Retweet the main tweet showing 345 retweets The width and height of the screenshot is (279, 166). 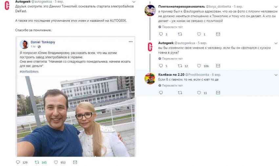(37, 162)
